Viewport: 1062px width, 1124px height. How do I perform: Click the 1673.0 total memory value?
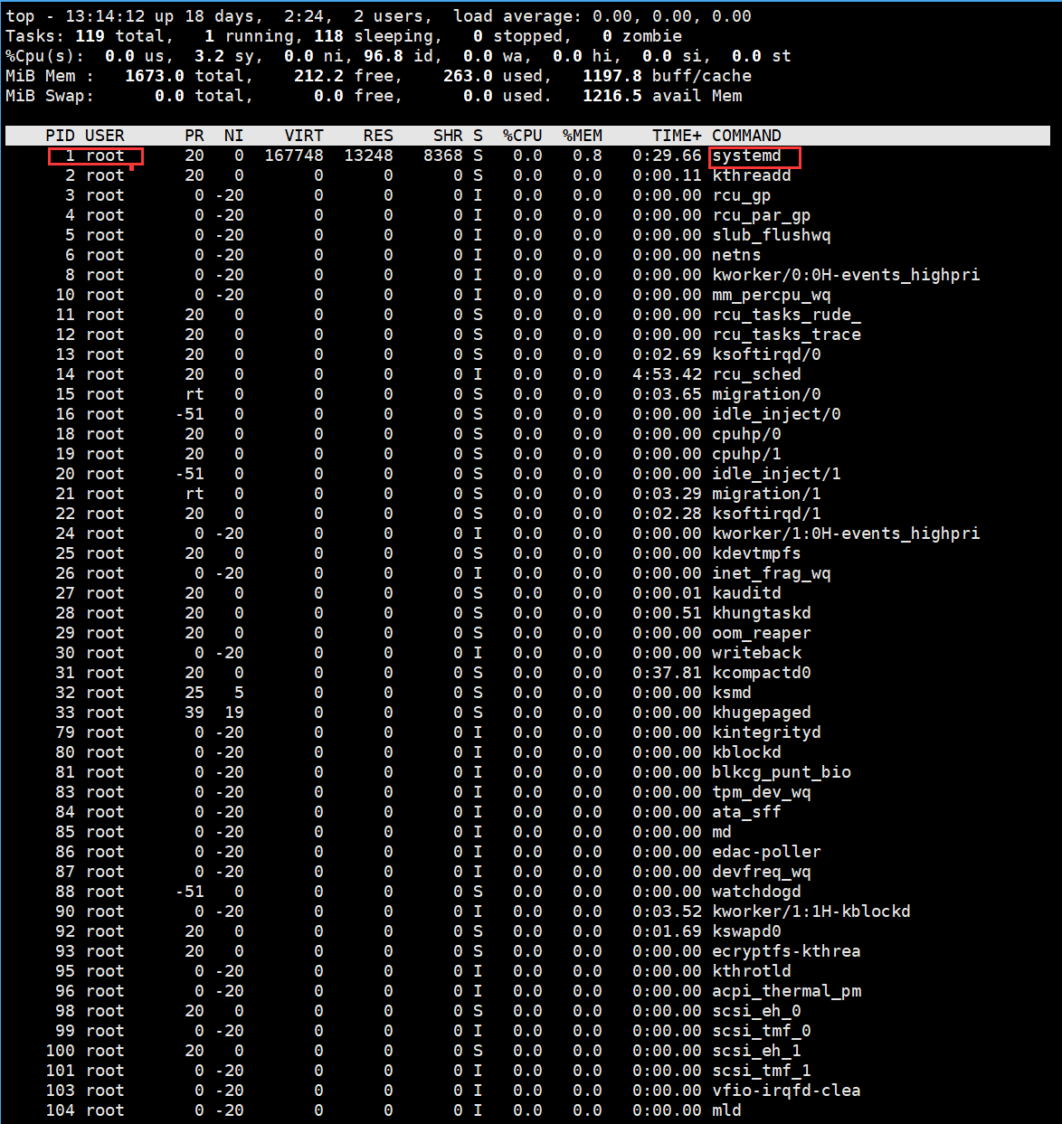click(x=155, y=76)
